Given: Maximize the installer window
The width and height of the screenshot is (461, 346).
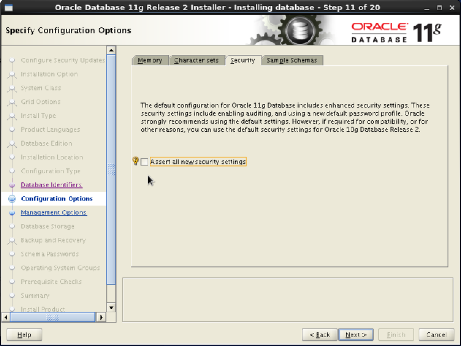Looking at the screenshot, I should [x=439, y=7].
